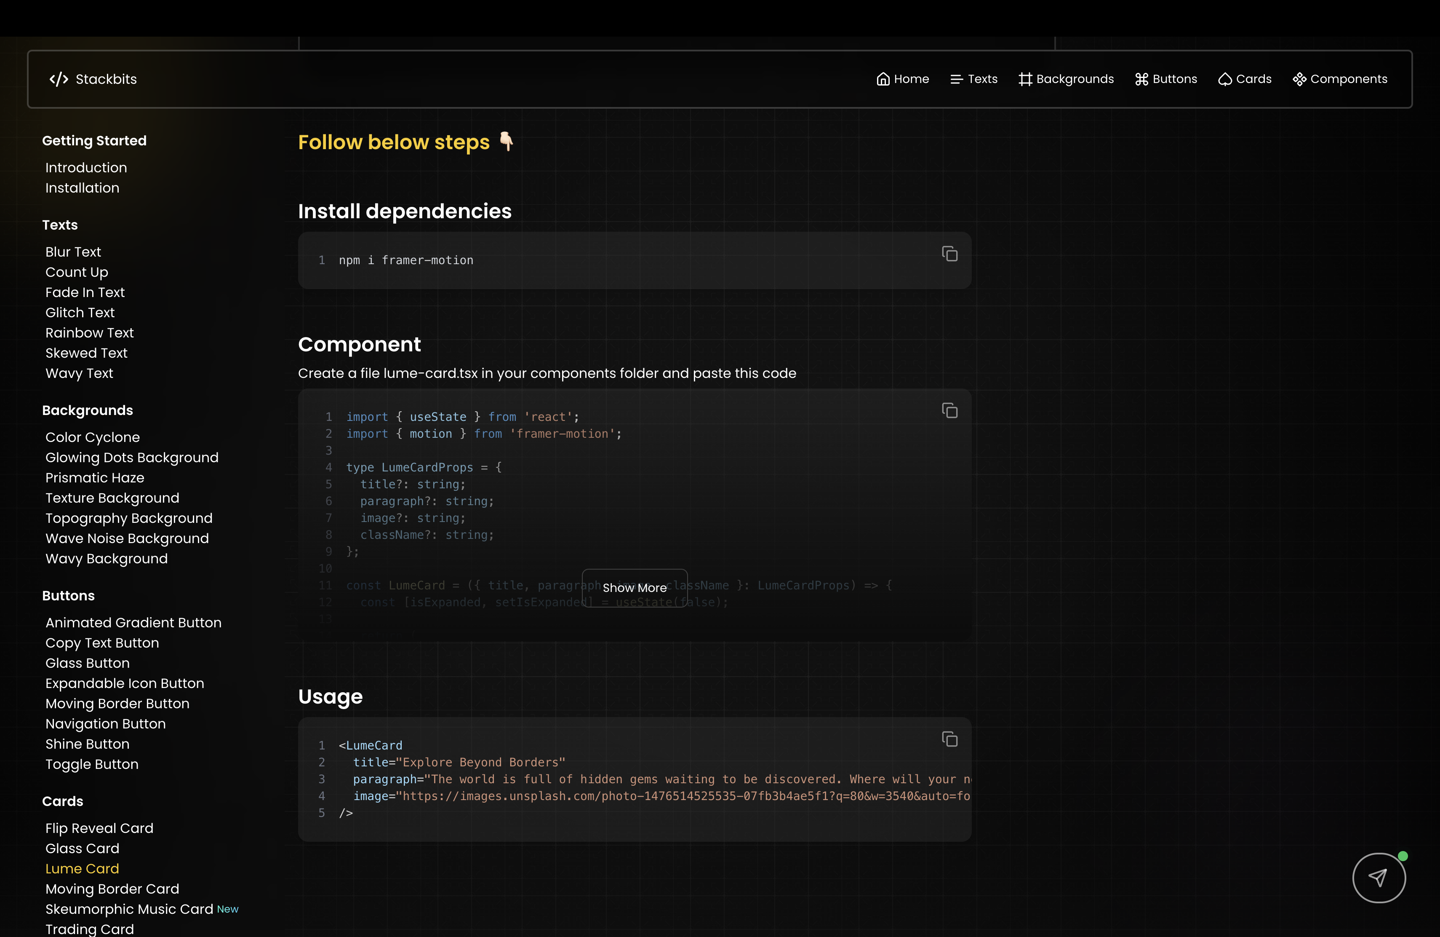Click the Install dependencies heading
Screen dimensions: 1440x937
tap(405, 211)
